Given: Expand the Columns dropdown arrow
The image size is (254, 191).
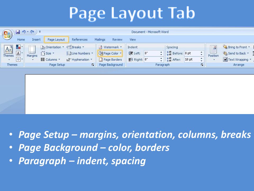Looking at the screenshot, I should 59,59.
